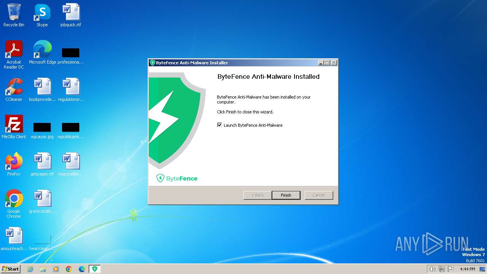487x274 pixels.
Task: Select bookprovide... document on desktop
Action: (42, 90)
